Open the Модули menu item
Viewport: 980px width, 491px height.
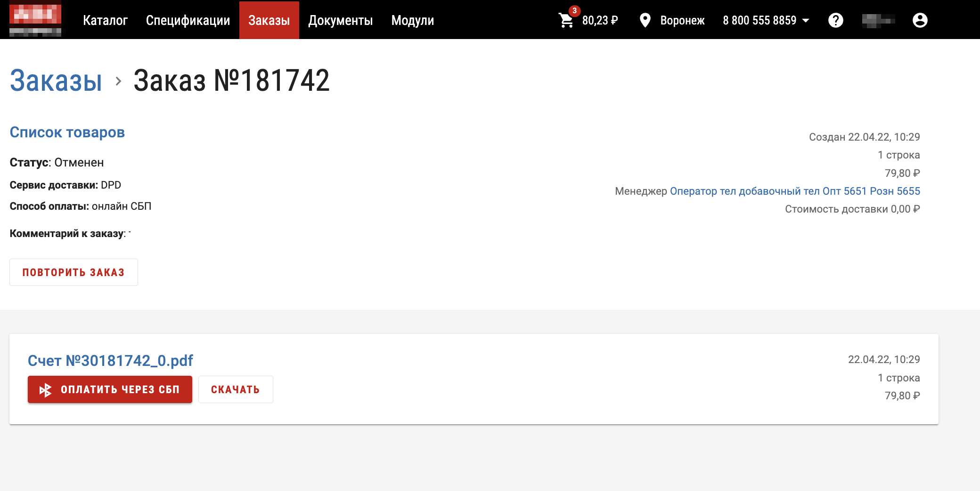(x=412, y=20)
